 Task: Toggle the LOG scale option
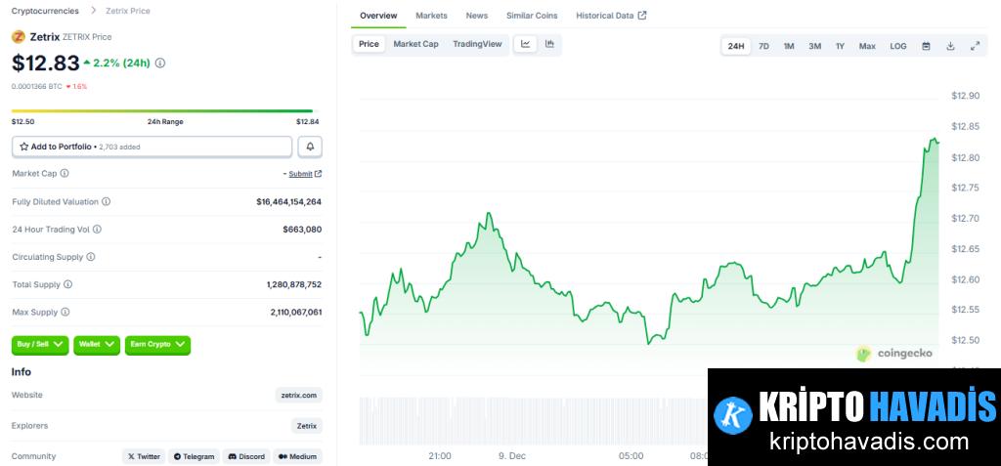point(897,46)
